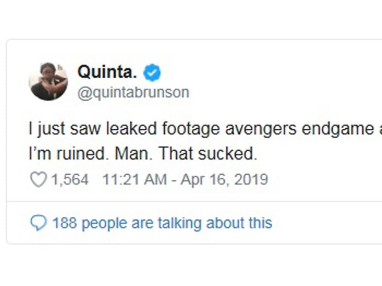Open the @quintabrunson handle link
The width and height of the screenshot is (382, 286).
[133, 92]
